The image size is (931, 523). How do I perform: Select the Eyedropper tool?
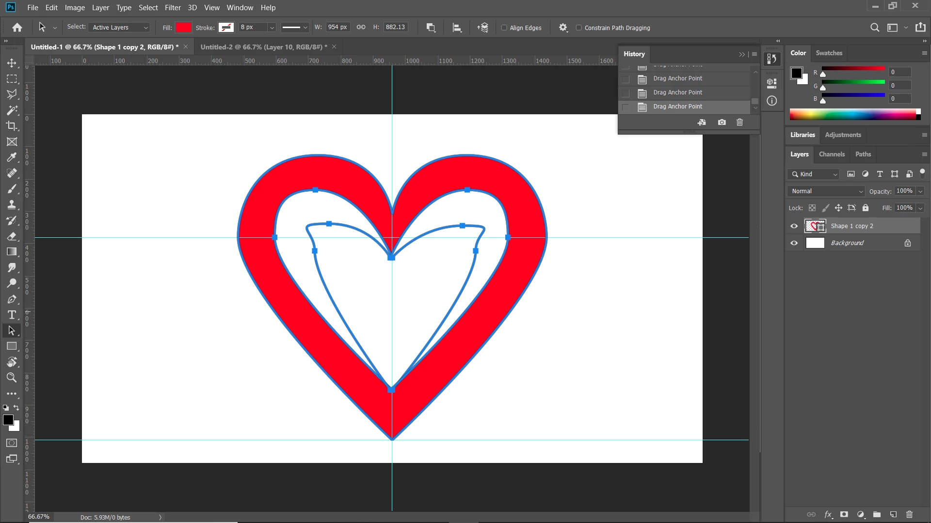[12, 157]
